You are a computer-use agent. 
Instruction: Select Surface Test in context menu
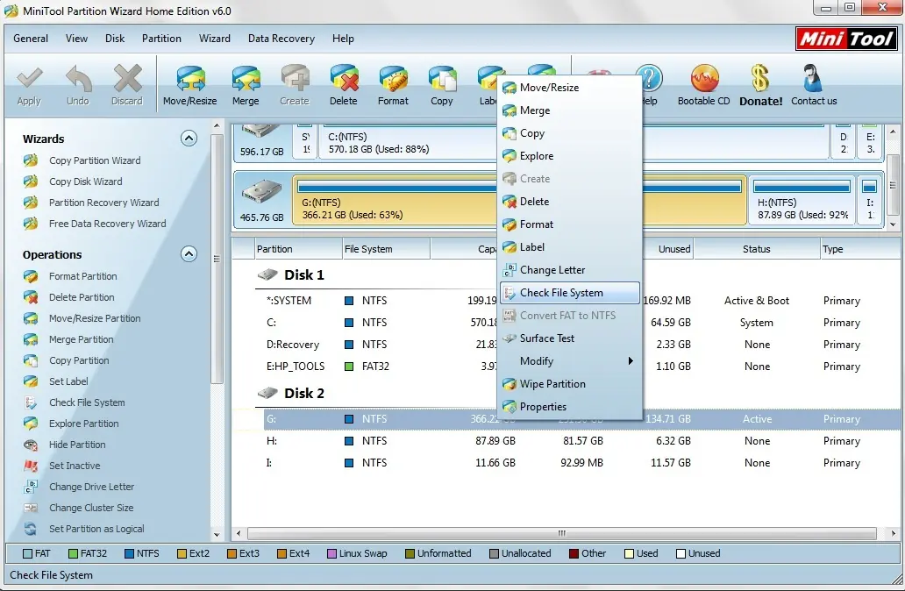pos(570,338)
